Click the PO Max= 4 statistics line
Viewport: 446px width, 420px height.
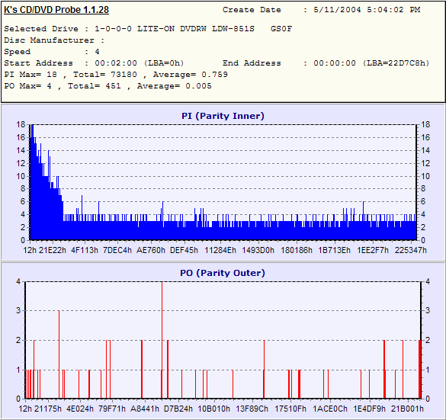click(107, 86)
